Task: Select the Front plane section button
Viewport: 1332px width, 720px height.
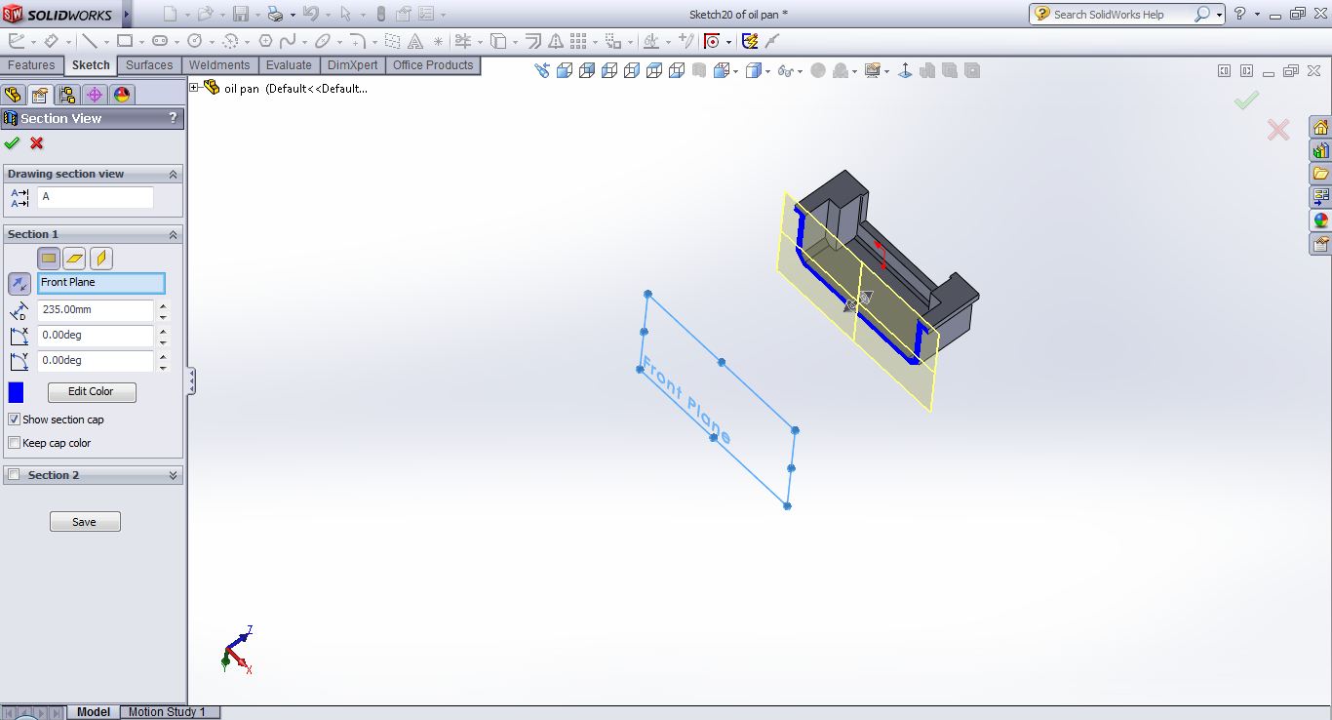Action: 49,259
